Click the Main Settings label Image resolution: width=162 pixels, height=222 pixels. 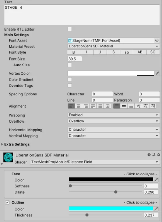coord(17,35)
